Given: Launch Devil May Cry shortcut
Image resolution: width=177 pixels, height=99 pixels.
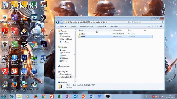Looking at the screenshot, I should 24,86.
